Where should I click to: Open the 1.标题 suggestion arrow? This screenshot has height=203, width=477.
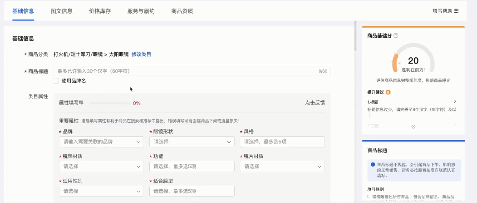pyautogui.click(x=455, y=101)
